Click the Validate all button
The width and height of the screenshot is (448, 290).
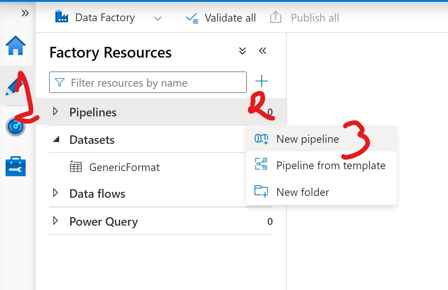click(221, 18)
